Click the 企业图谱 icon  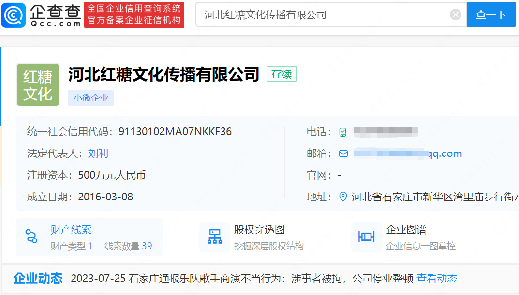367,237
